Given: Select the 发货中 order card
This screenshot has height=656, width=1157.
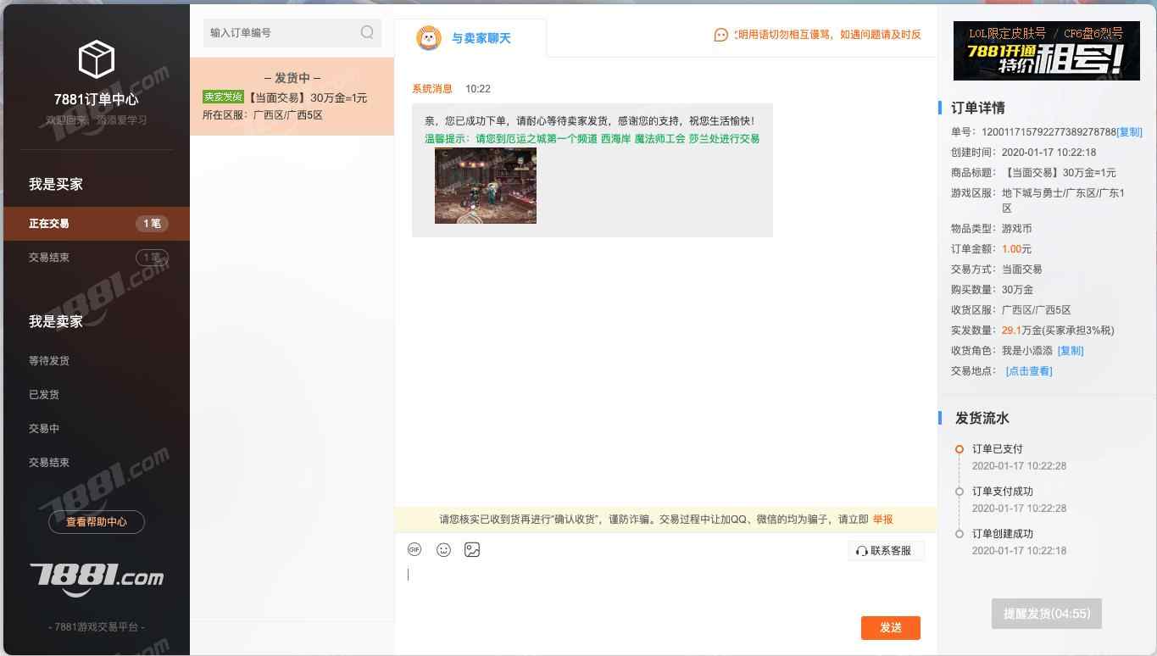Looking at the screenshot, I should pos(292,97).
